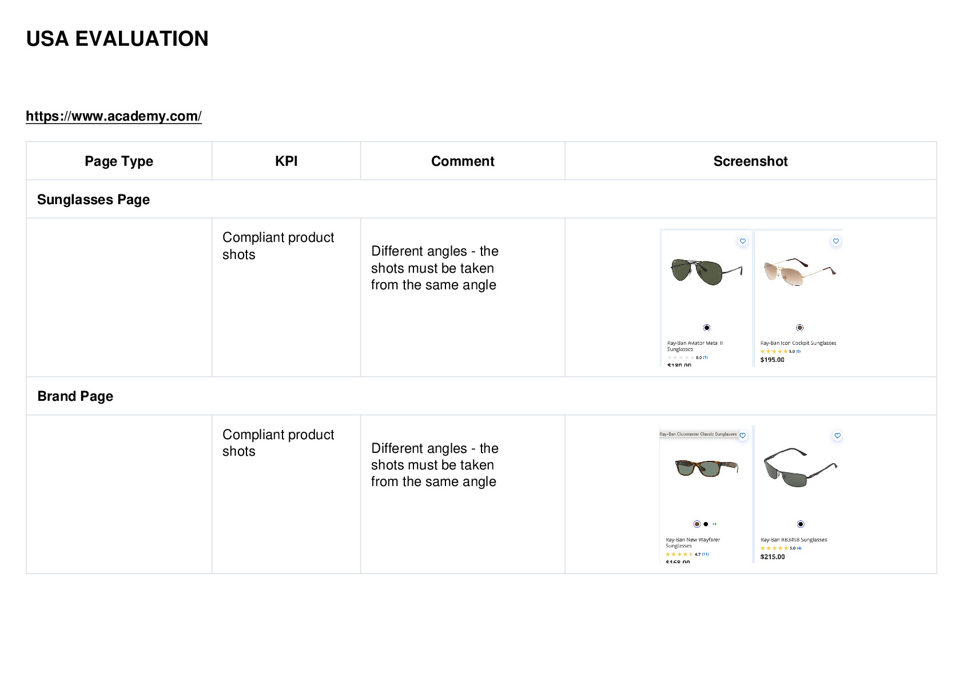Favorite the Ray-Ban Aviator Metal II heart icon
Viewport: 963px width, 681px height.
(x=743, y=241)
